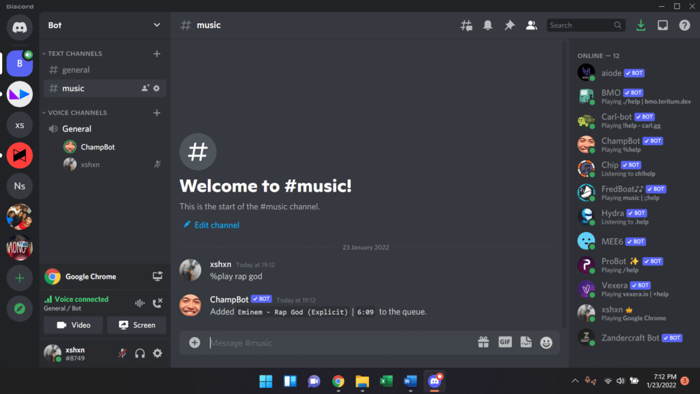The height and width of the screenshot is (394, 700).
Task: Open the pinned messages panel
Action: tap(509, 25)
